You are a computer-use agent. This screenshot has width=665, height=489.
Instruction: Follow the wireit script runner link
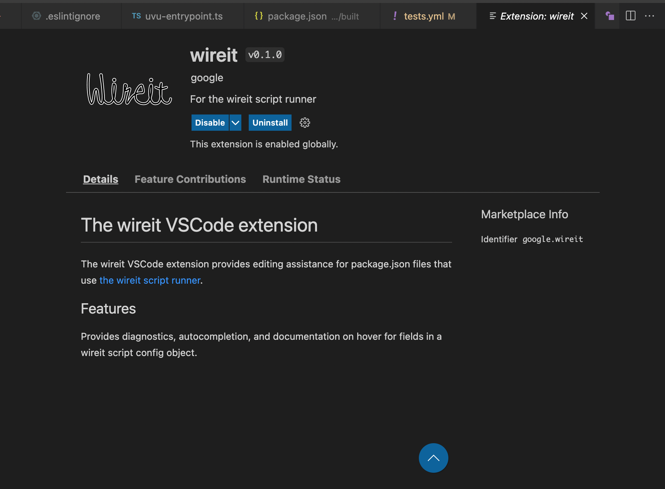point(150,280)
